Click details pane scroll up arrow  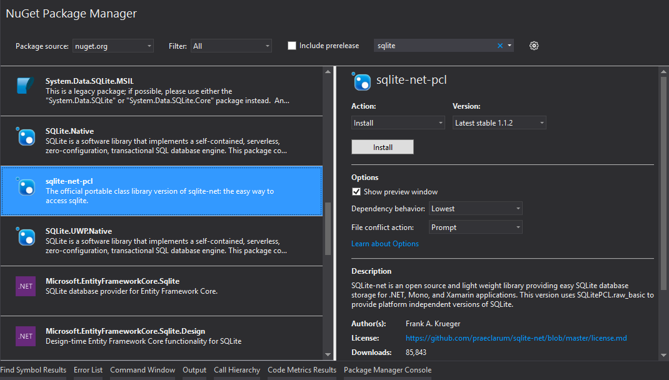[x=663, y=71]
